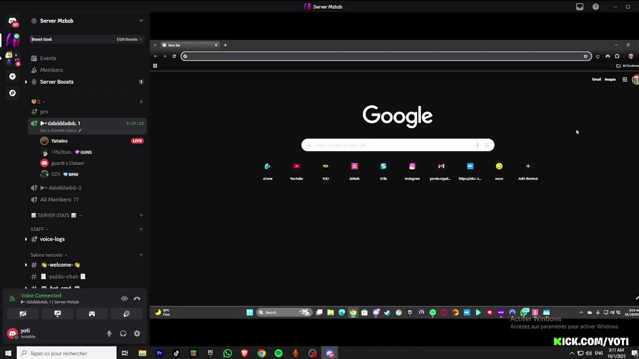Open WhatsApp from Windows taskbar
This screenshot has height=359, width=639.
(227, 354)
